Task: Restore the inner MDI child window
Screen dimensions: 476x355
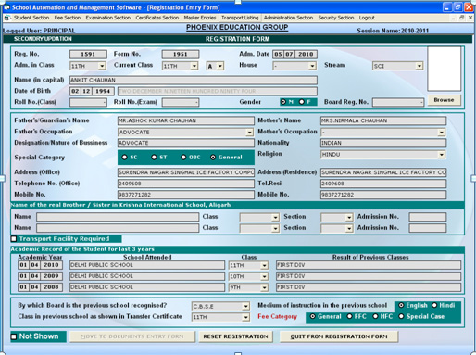Action: [x=461, y=18]
